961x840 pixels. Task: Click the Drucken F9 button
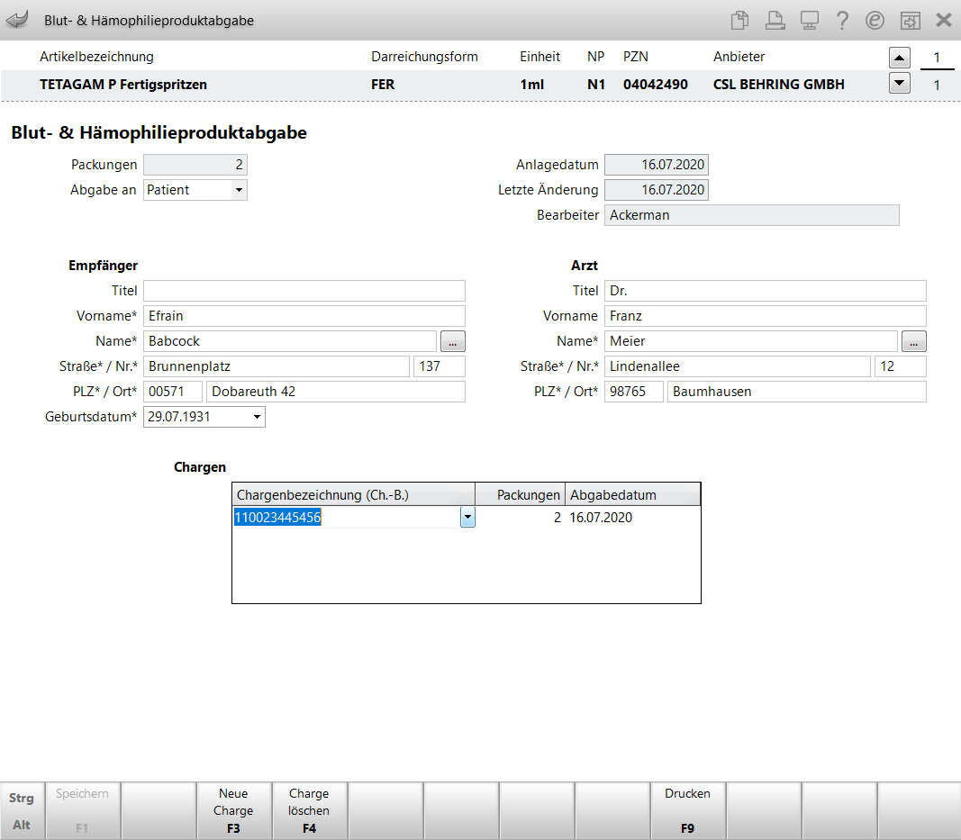point(688,810)
